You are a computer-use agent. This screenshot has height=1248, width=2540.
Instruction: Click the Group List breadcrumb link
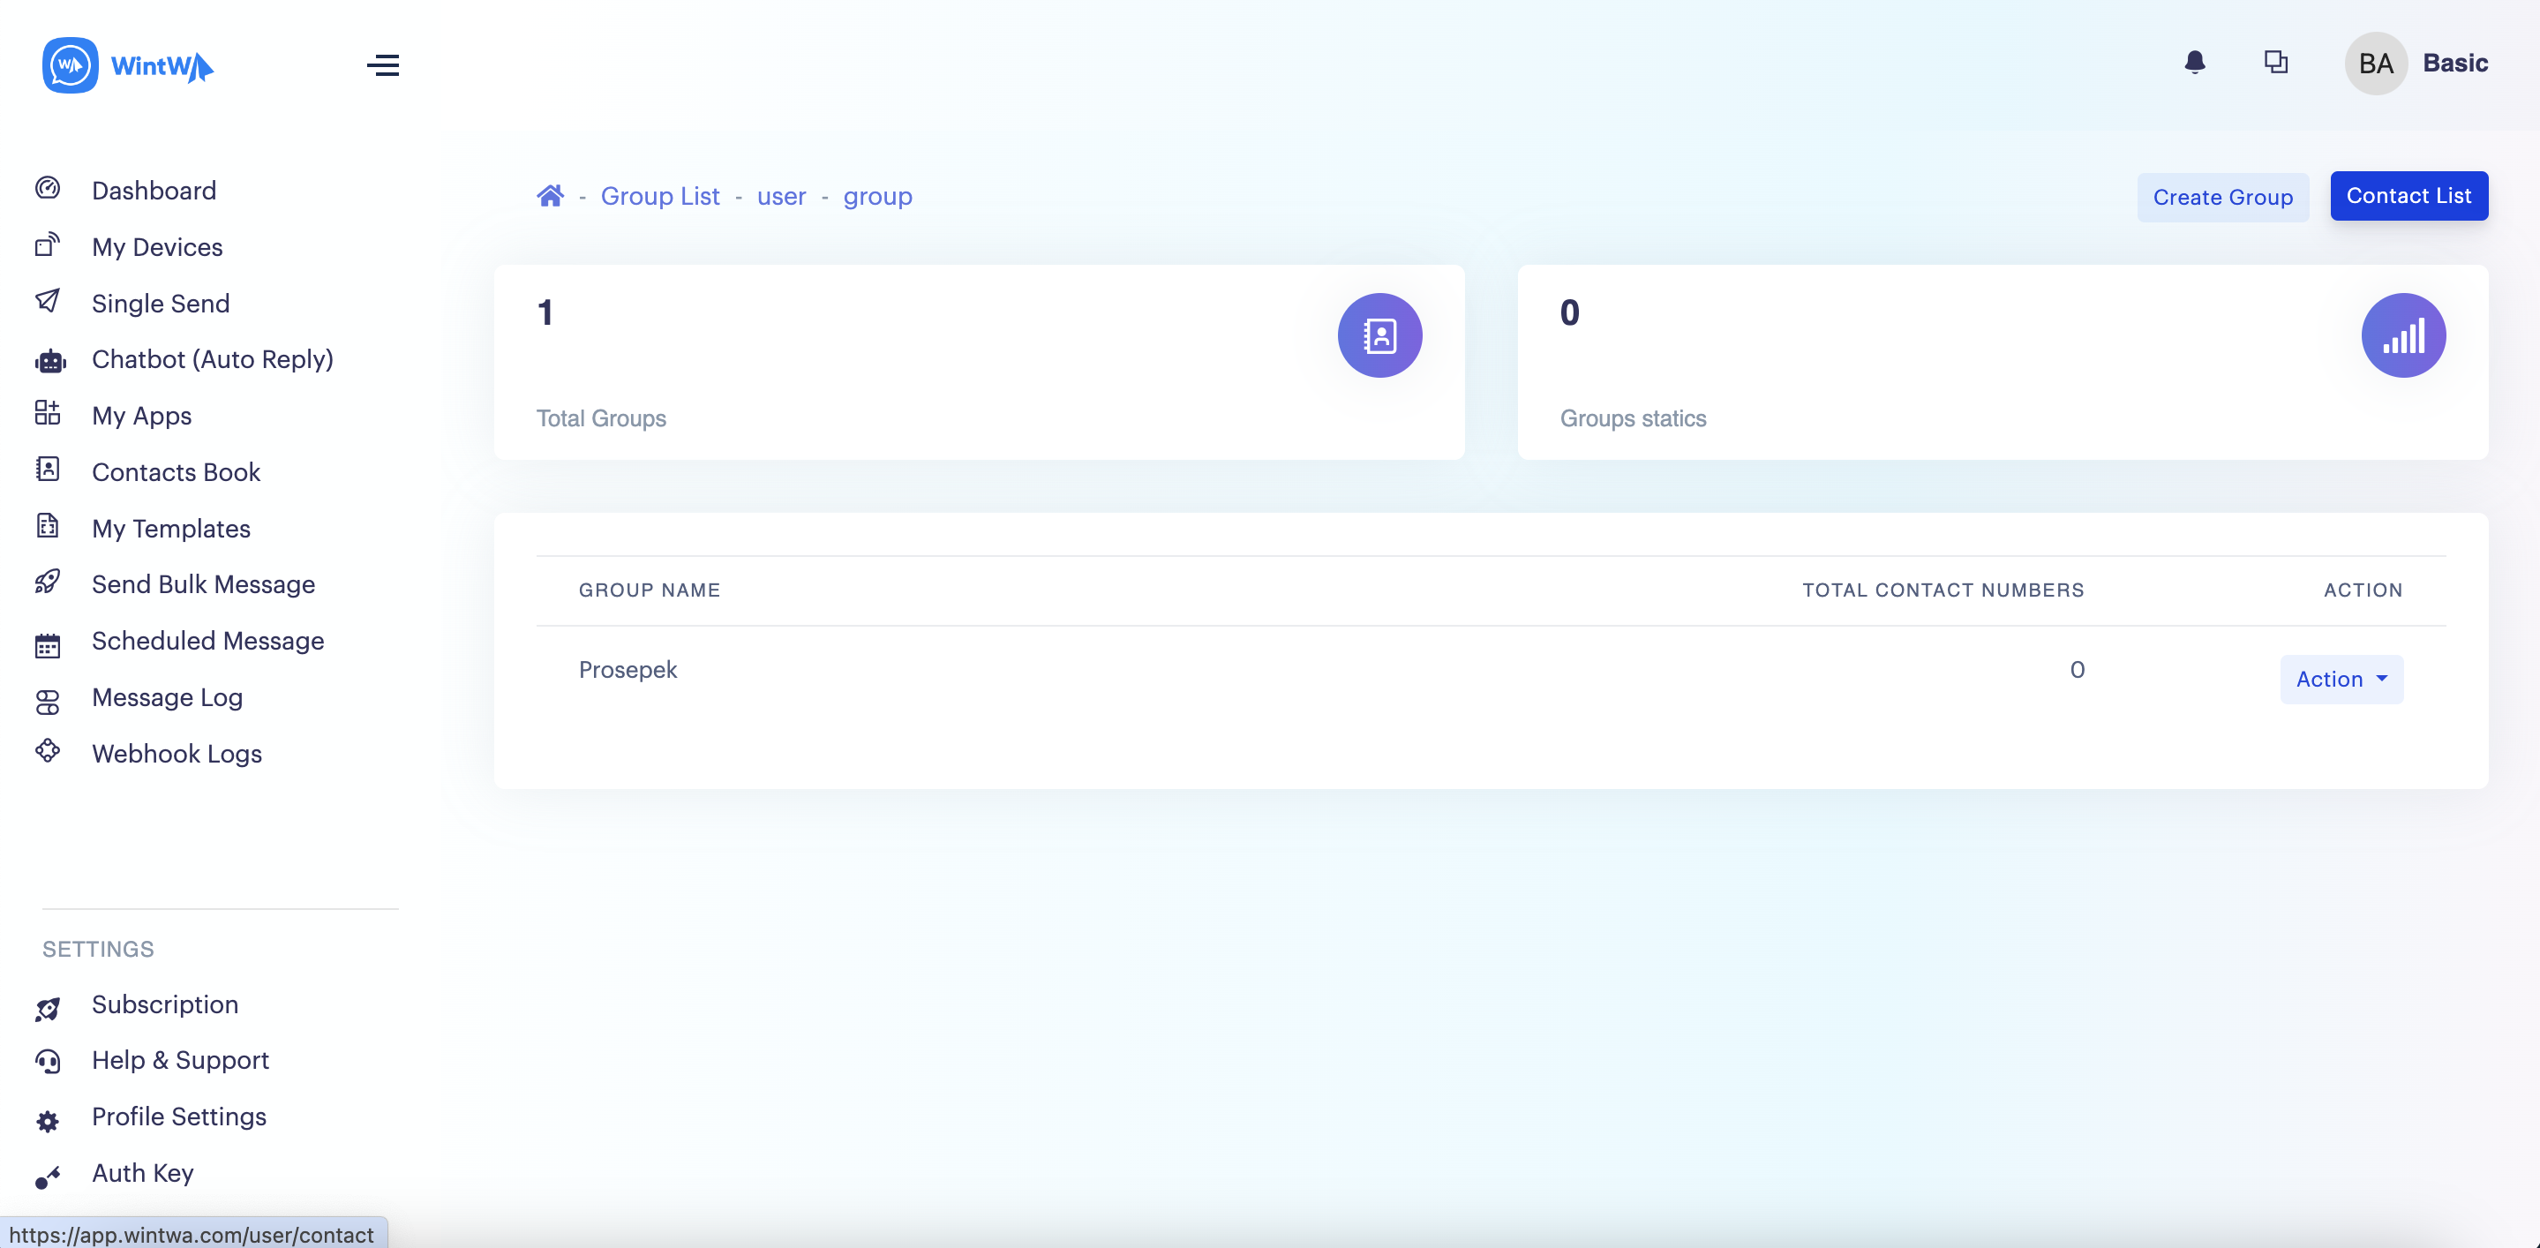659,196
